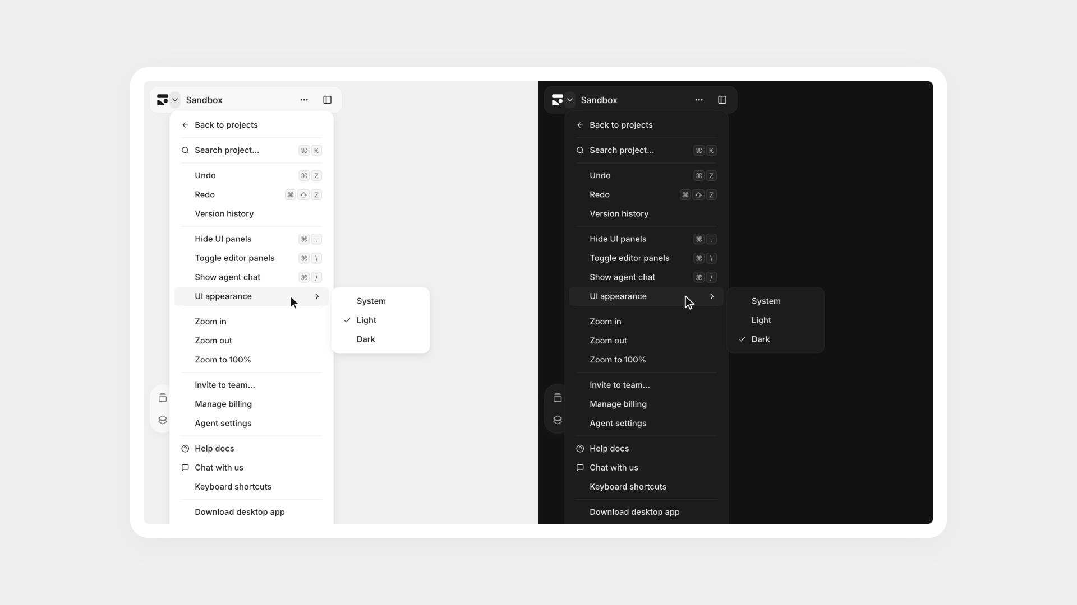The image size is (1077, 605).
Task: Expand UI appearance submenu in light menu
Action: (251, 296)
